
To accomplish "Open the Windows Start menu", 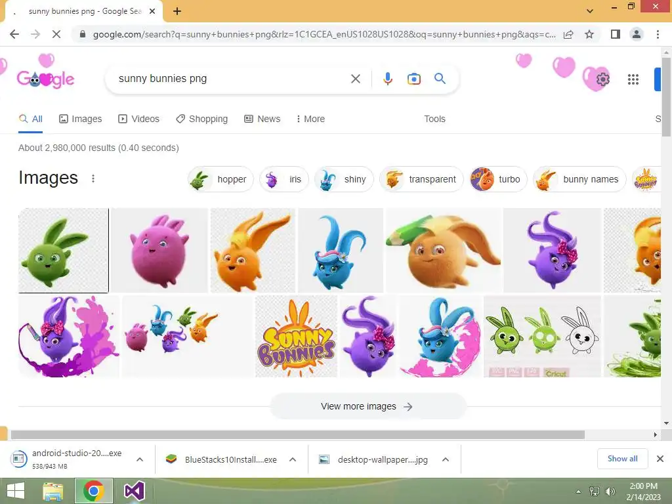I will click(16, 491).
